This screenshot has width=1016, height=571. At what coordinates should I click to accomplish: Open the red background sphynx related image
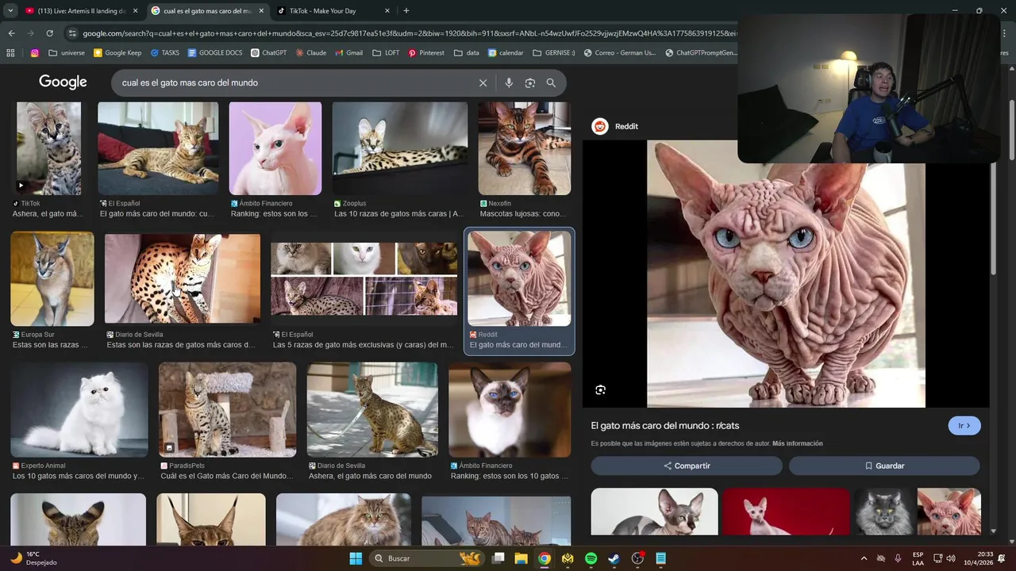click(786, 512)
